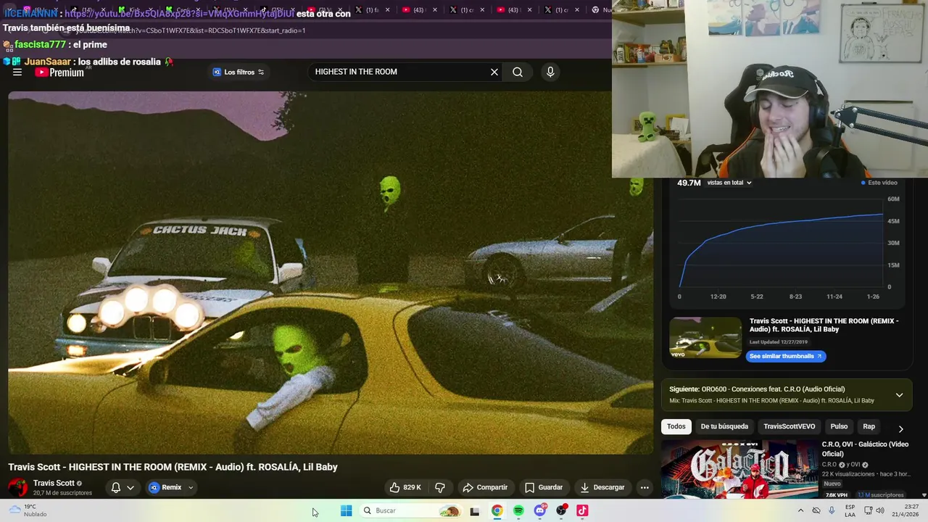This screenshot has width=928, height=522.
Task: Share the video with Compartir
Action: coord(485,487)
